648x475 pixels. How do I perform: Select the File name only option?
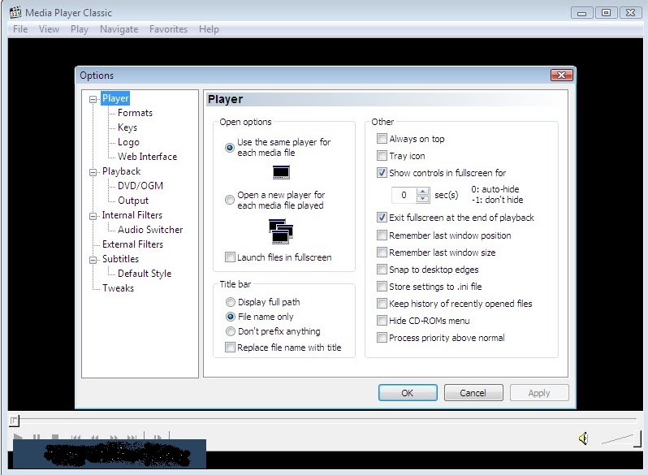click(x=230, y=317)
